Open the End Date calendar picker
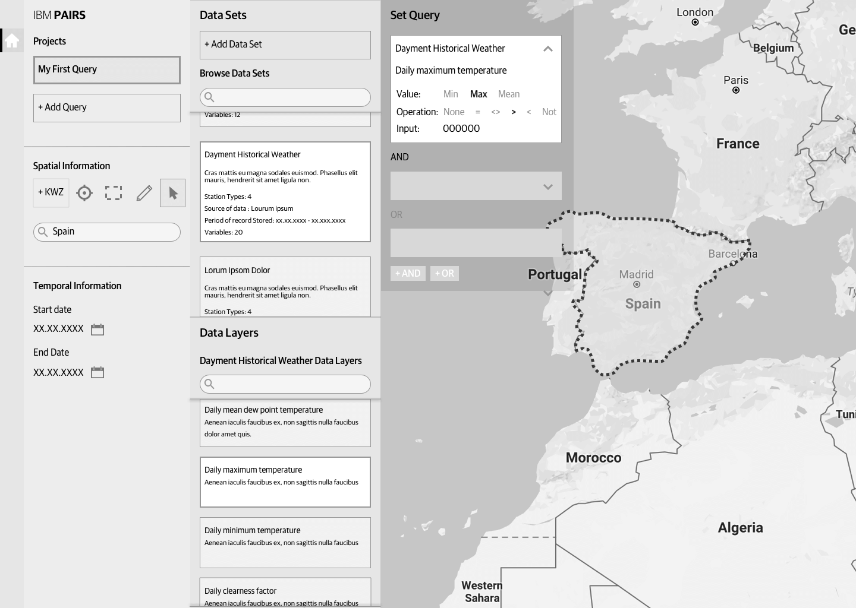Viewport: 856px width, 608px height. (97, 372)
